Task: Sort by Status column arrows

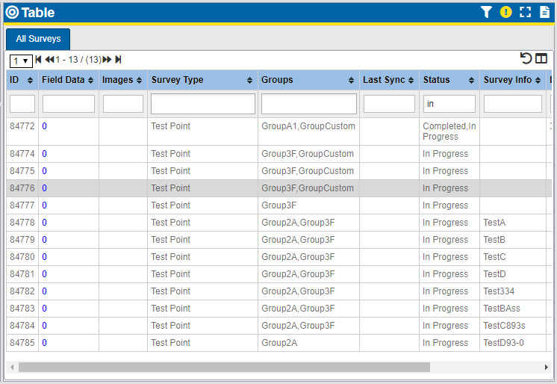Action: [471, 81]
